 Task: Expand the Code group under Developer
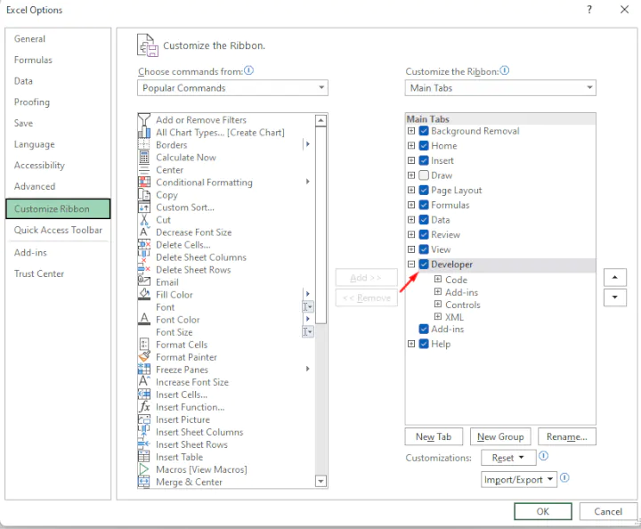tap(438, 280)
